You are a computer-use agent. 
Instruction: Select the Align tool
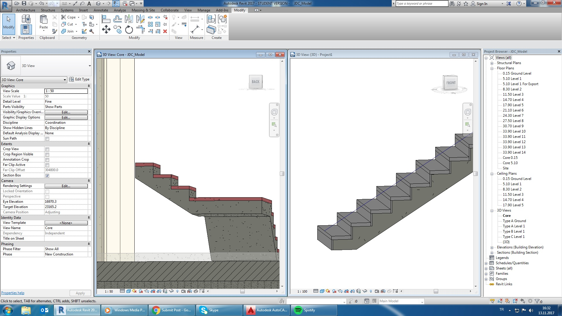[x=106, y=19]
